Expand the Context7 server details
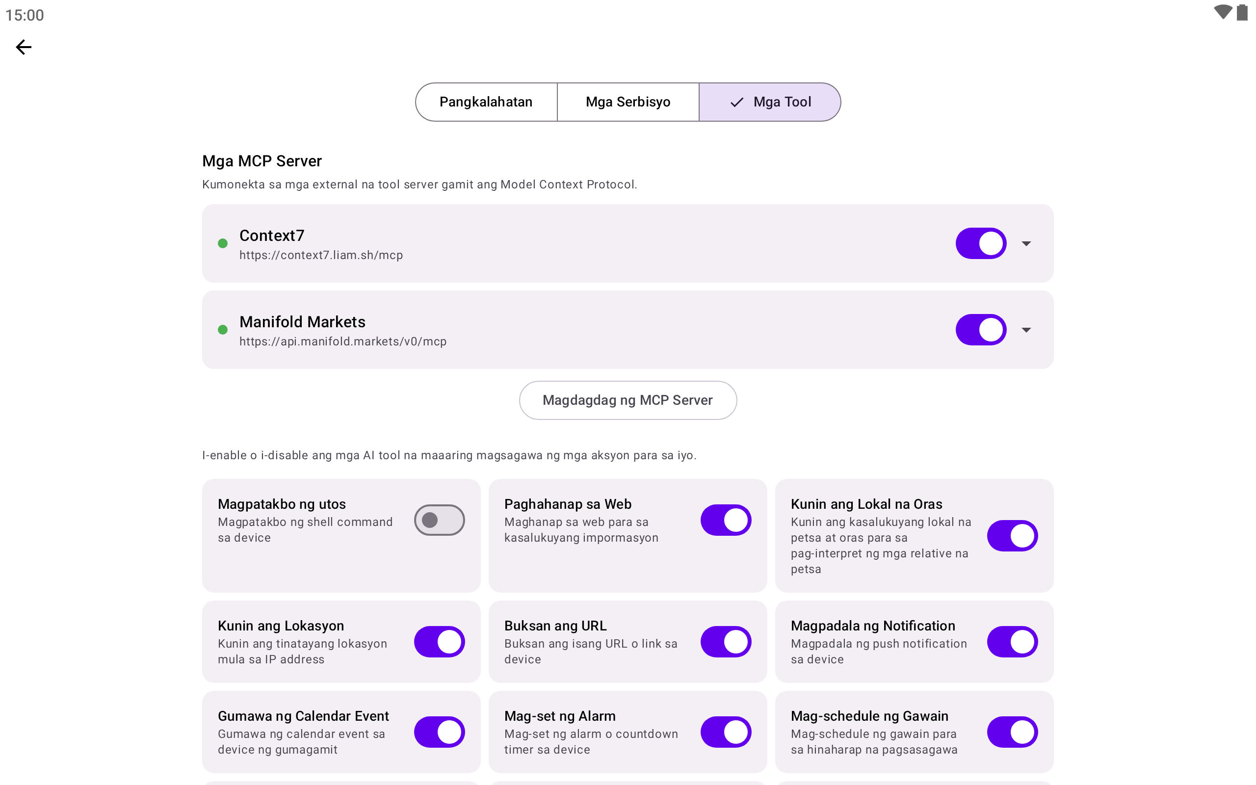This screenshot has height=785, width=1256. (1026, 243)
